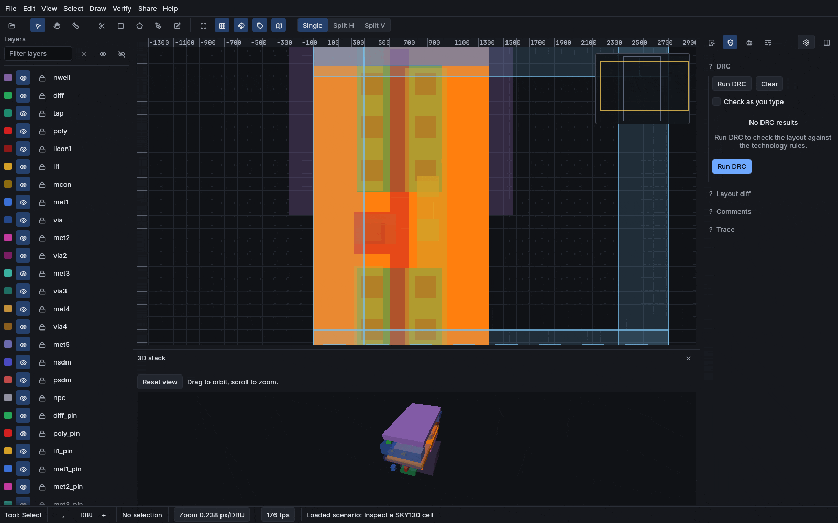
Task: Clear the layer filter with X
Action: [84, 54]
